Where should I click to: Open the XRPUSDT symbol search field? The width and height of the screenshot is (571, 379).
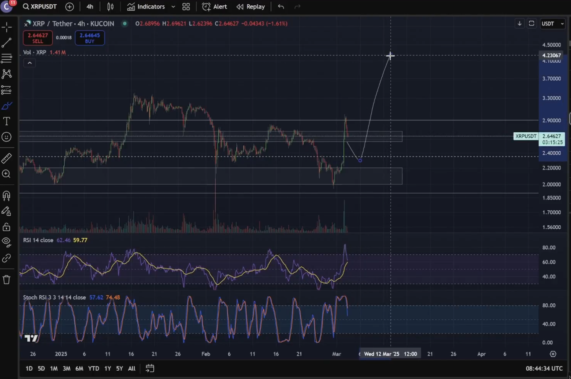point(40,7)
